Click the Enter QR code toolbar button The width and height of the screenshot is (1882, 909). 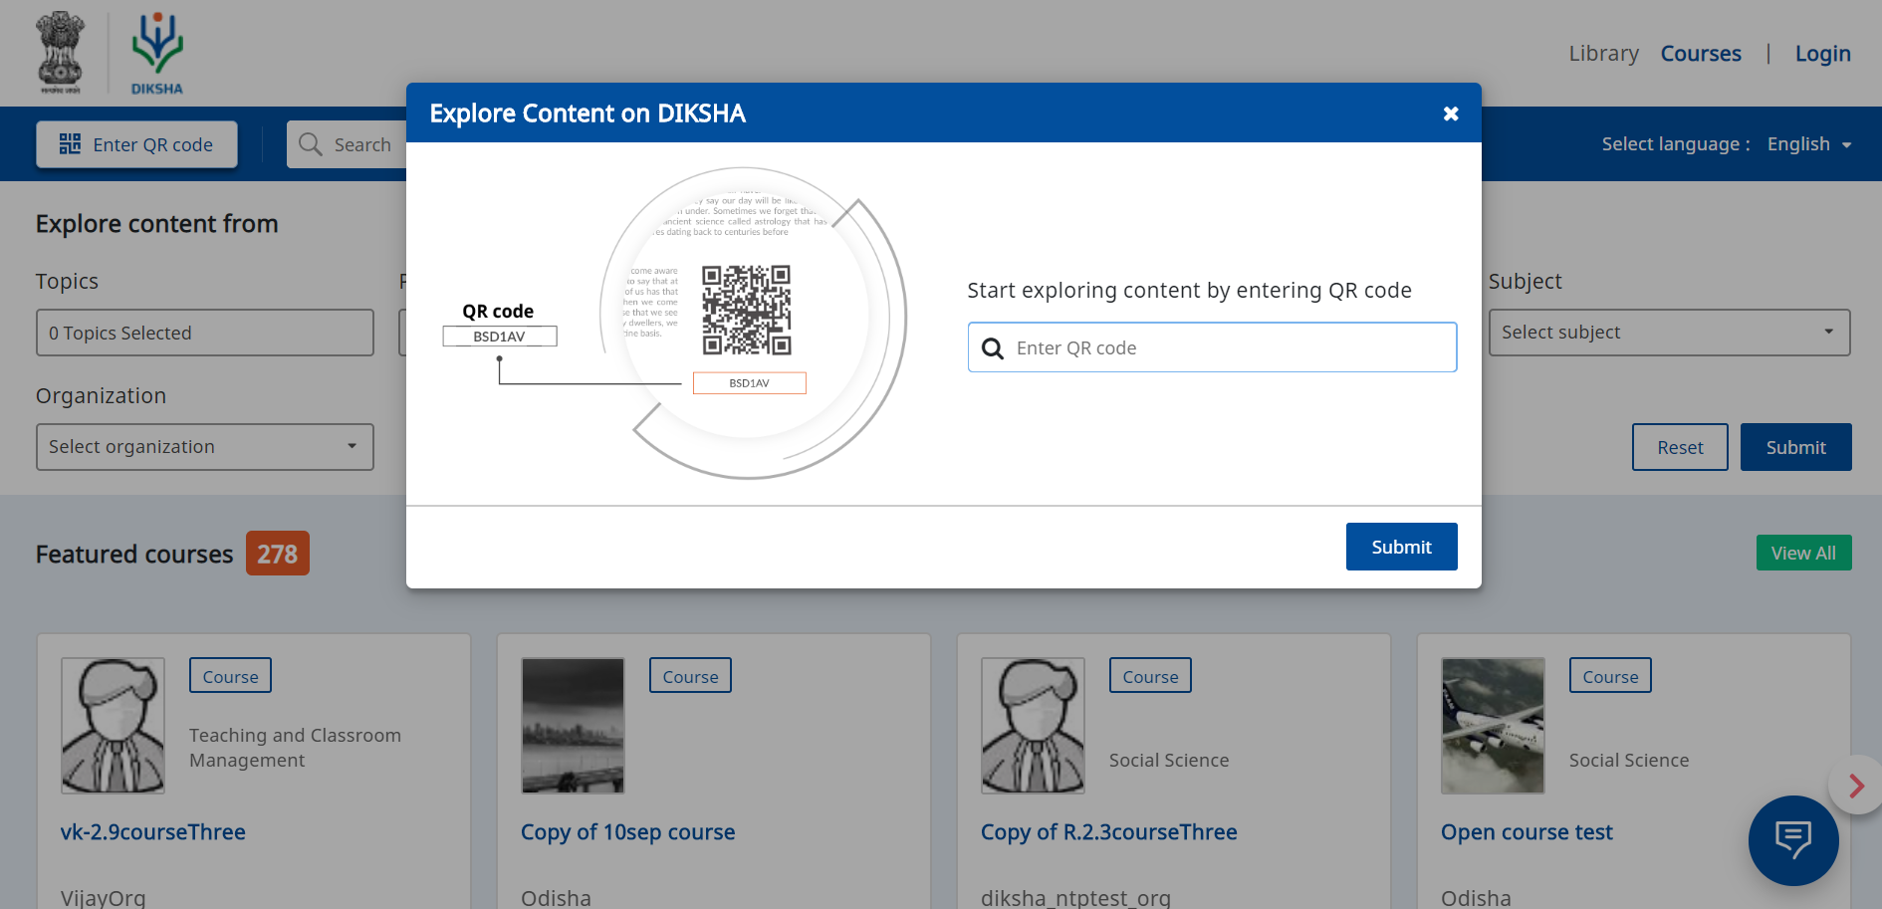137,144
